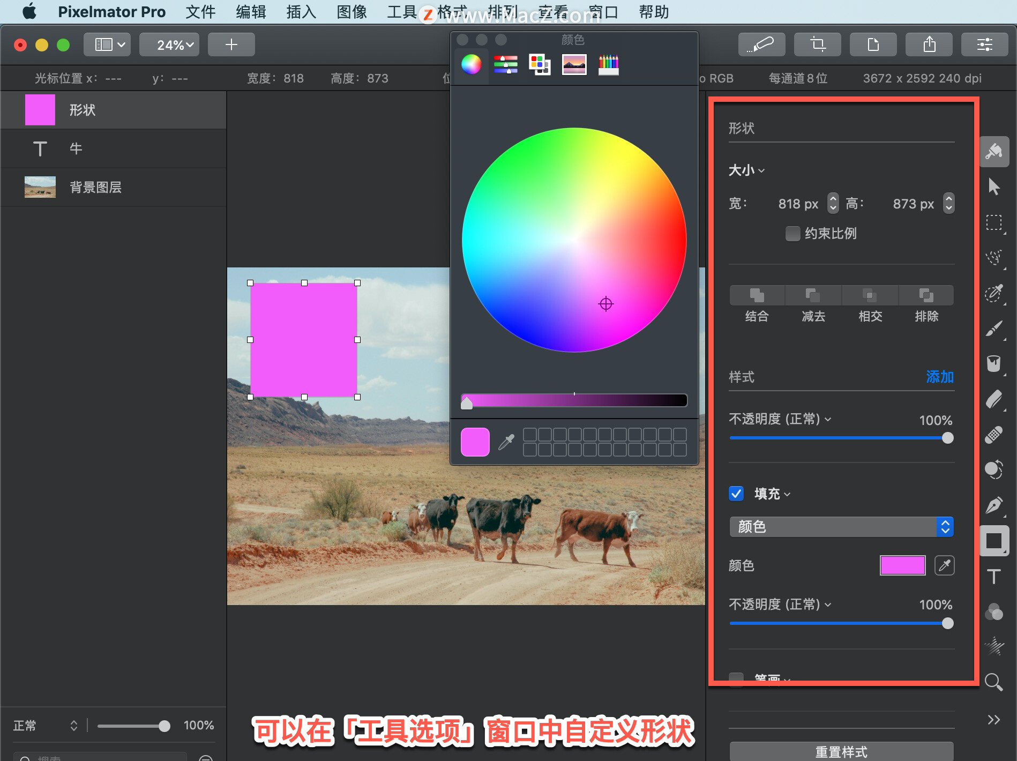
Task: Open the 图像 menu
Action: [x=352, y=12]
